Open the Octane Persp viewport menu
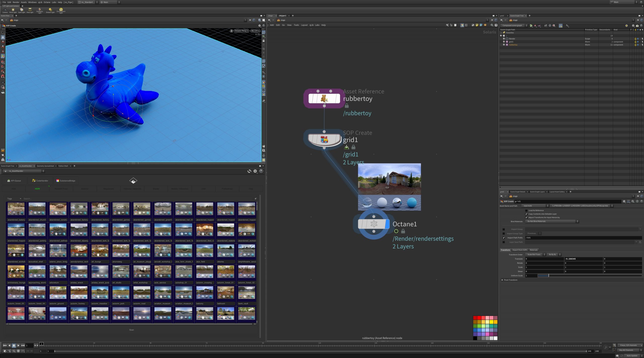The height and width of the screenshot is (358, 644). [x=241, y=31]
